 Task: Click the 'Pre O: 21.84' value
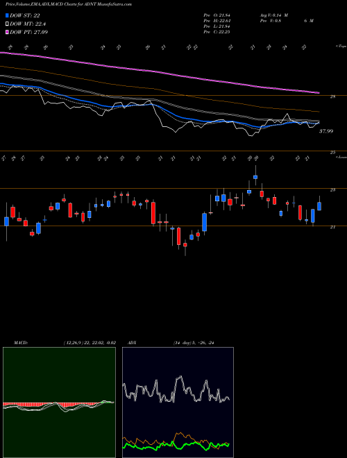pos(217,15)
